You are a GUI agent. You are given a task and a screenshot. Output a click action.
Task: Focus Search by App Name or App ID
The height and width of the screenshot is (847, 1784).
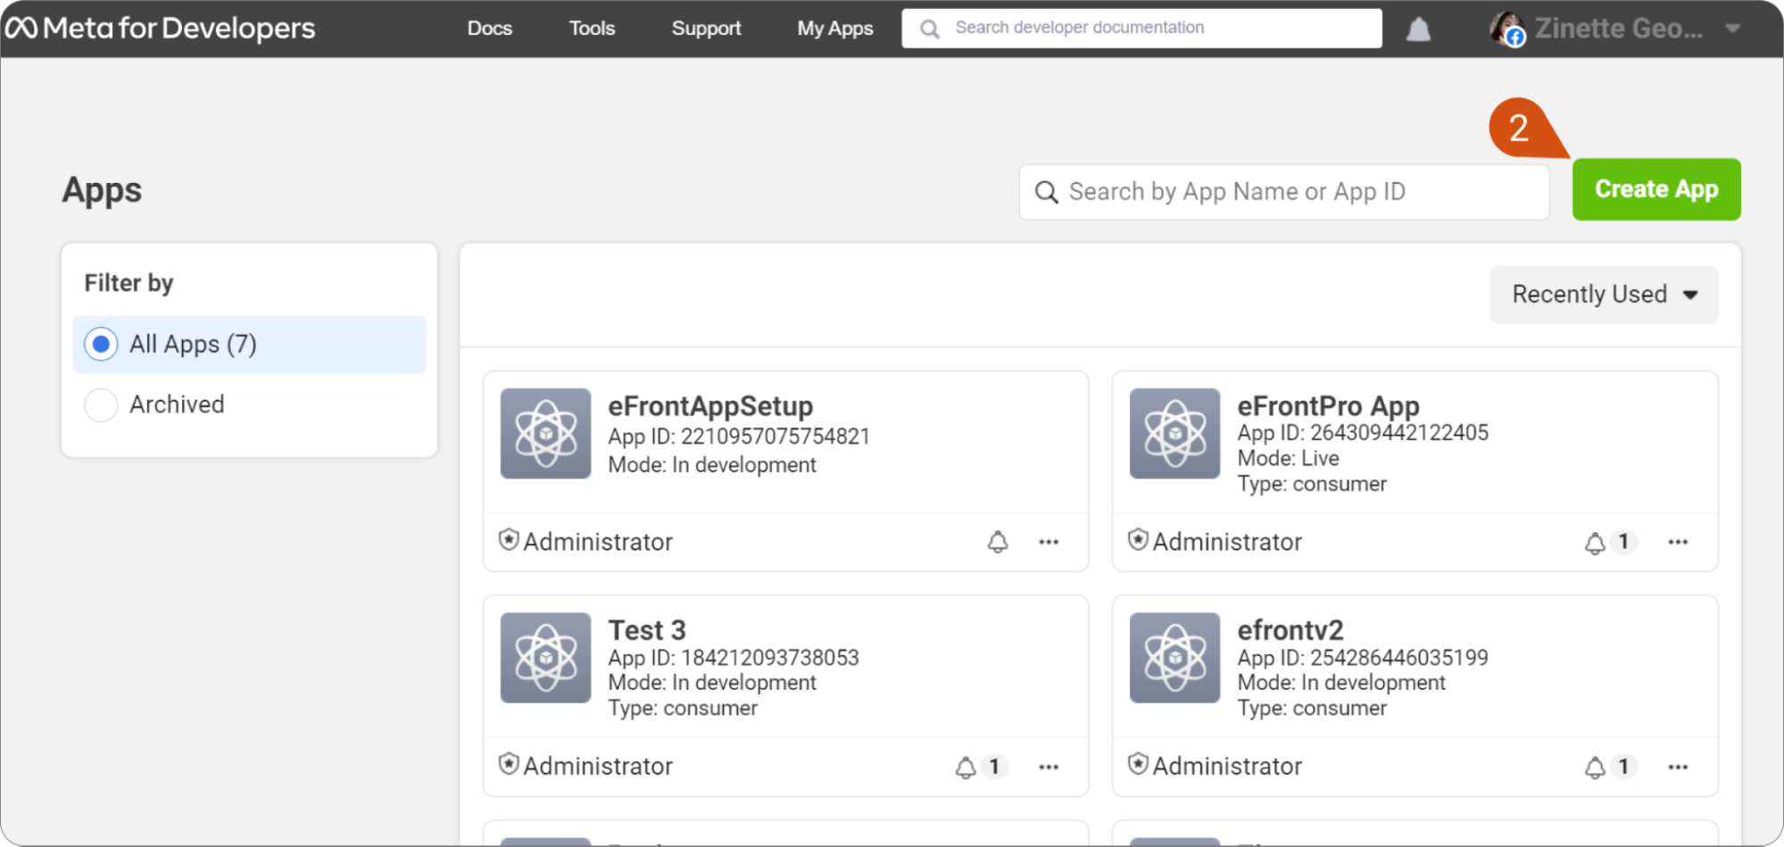pos(1283,192)
